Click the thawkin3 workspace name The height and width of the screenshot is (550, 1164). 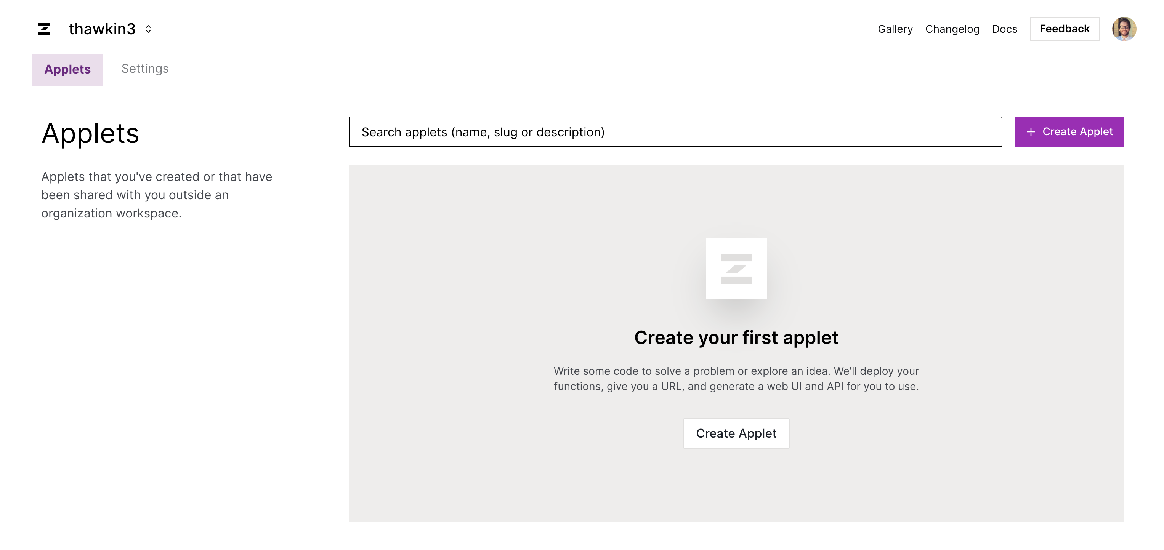coord(102,29)
